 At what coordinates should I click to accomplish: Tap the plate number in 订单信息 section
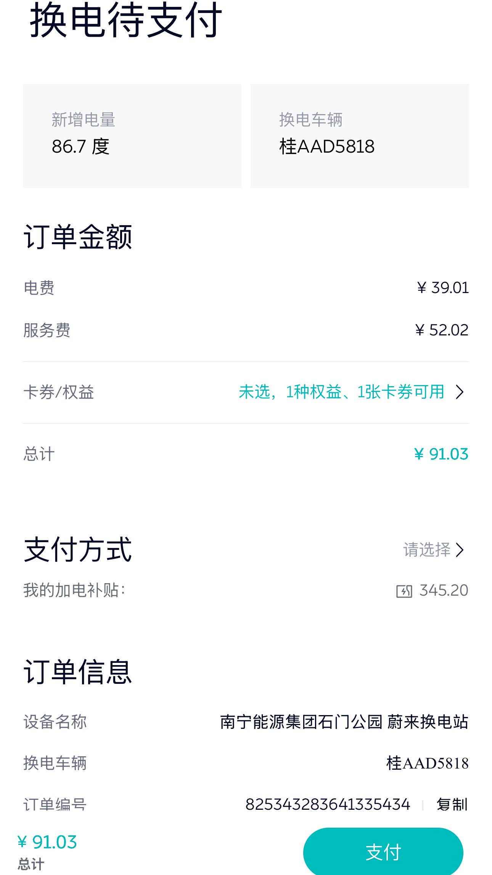(427, 763)
